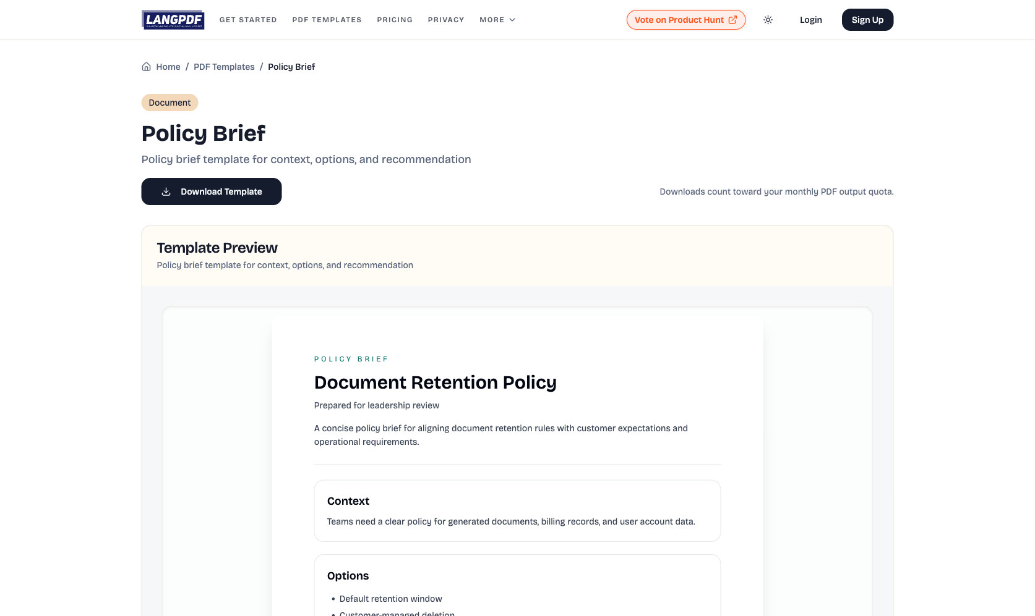1035x616 pixels.
Task: Open the PRIVACY nav item
Action: click(446, 20)
